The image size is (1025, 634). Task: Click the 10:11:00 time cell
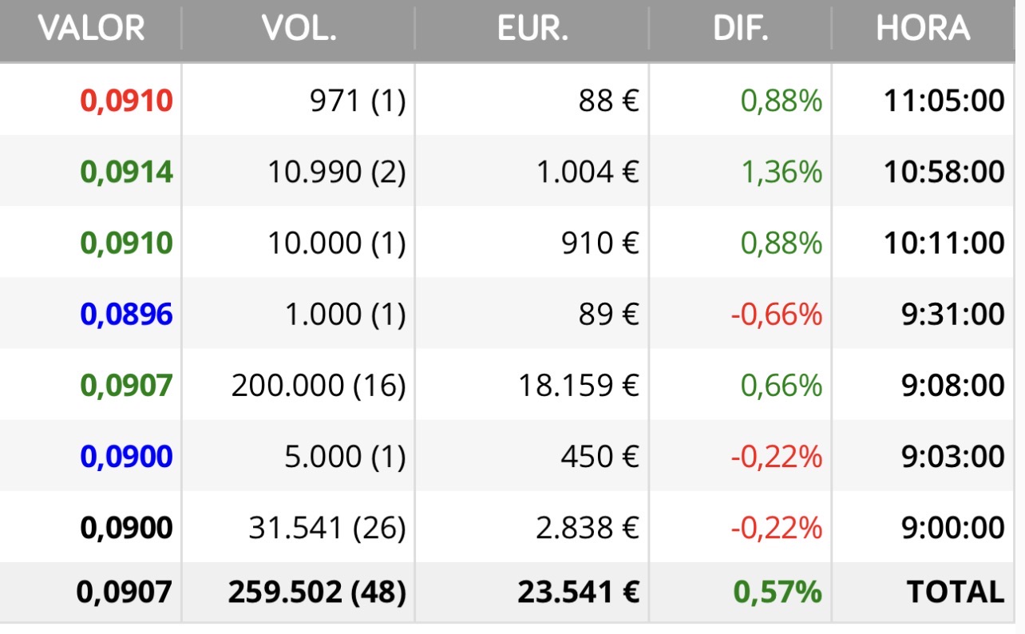(x=944, y=244)
